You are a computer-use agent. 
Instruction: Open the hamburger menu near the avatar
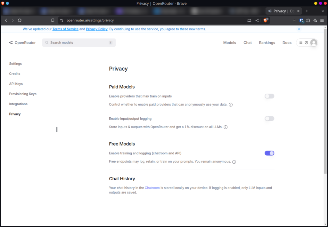(301, 43)
